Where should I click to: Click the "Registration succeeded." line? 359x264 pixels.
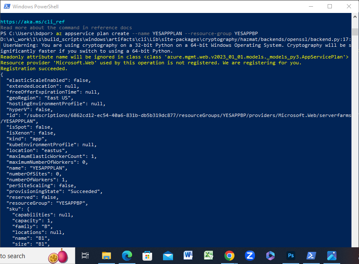click(34, 69)
